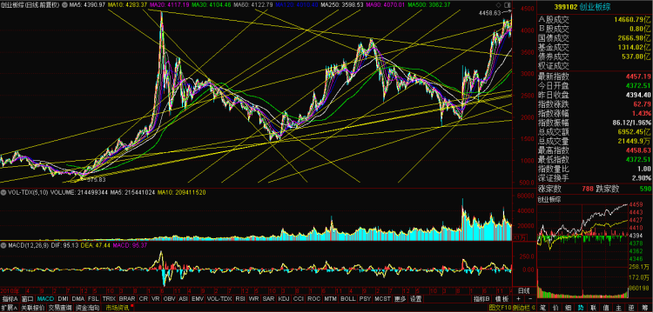Open the 设置 indicator settings
The image size is (653, 313).
point(415,299)
